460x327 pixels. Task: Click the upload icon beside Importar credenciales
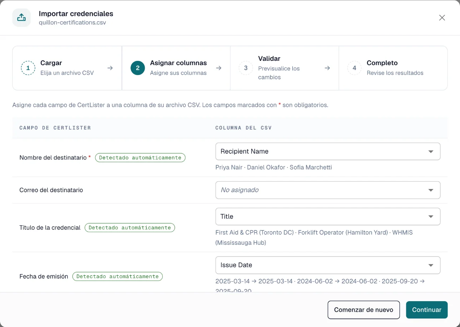[x=22, y=18]
